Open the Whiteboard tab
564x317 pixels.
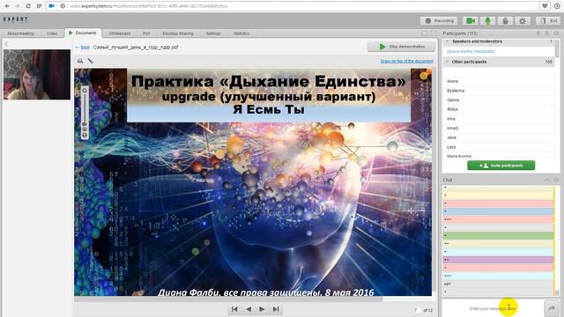point(120,33)
